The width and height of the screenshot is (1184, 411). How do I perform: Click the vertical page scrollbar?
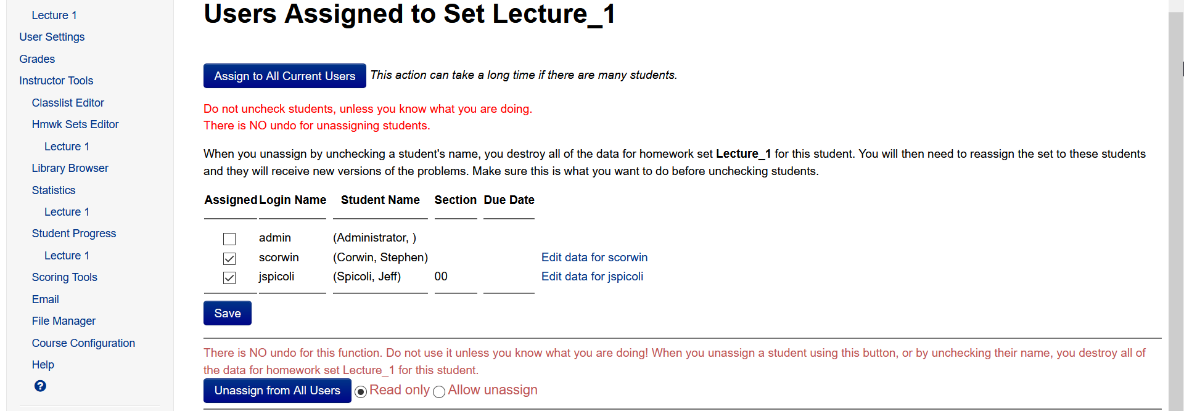pyautogui.click(x=1176, y=210)
